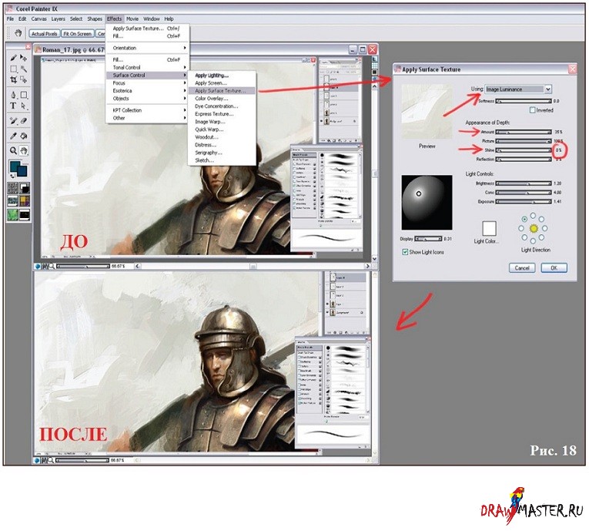The image size is (589, 531).
Task: Open the Pattern selector in toolbox
Action: pyautogui.click(x=13, y=201)
